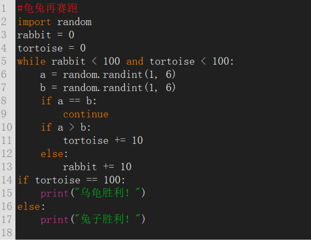Click the import keyword on line 2
Image resolution: width=311 pixels, height=240 pixels.
[34, 22]
